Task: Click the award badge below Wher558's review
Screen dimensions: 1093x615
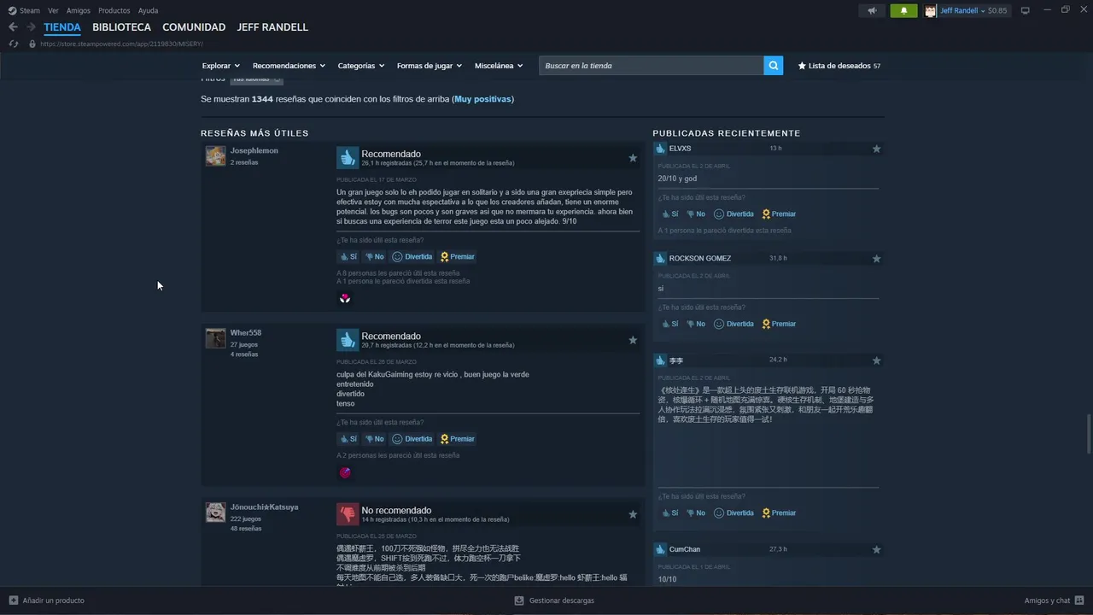Action: pyautogui.click(x=345, y=472)
